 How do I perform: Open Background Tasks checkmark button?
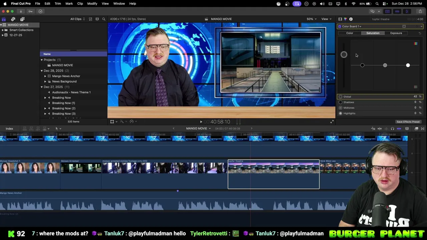[40, 11]
